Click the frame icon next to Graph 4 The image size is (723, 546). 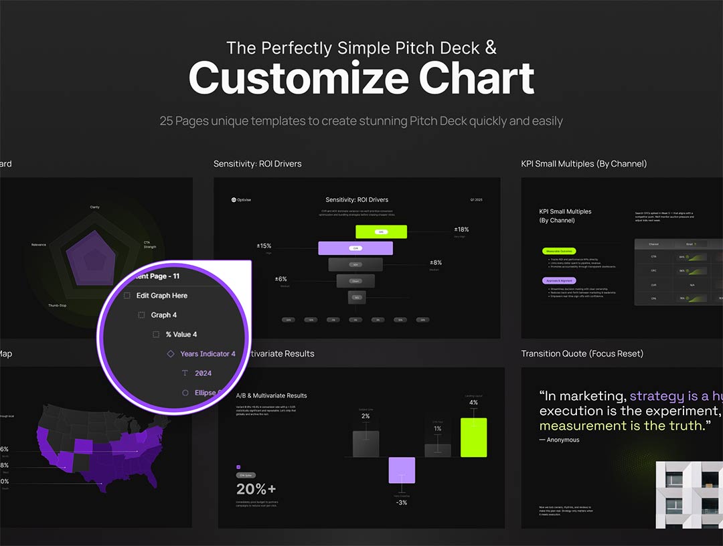141,315
